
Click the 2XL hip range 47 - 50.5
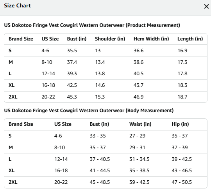pyautogui.click(x=182, y=182)
